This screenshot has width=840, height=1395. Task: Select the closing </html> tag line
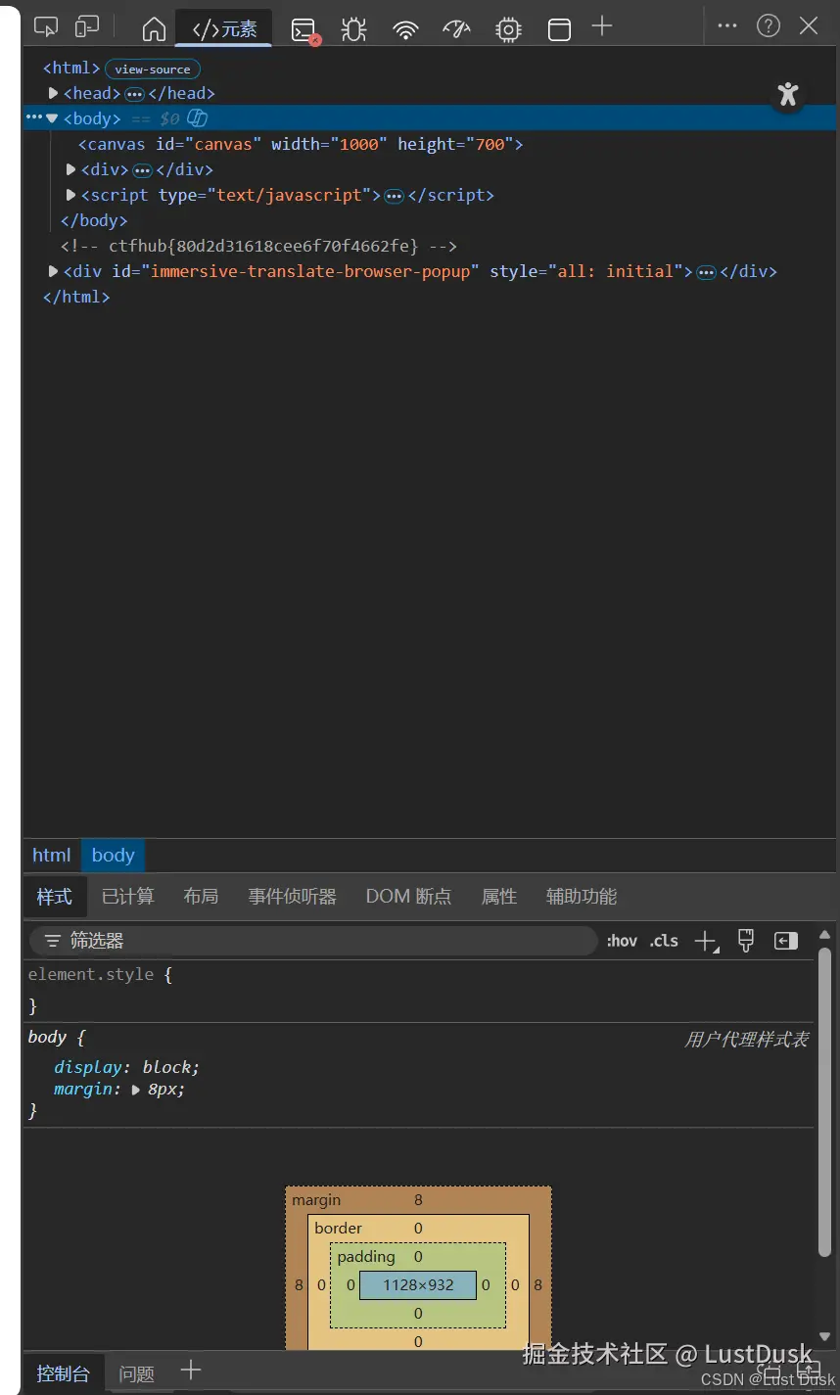[x=76, y=297]
